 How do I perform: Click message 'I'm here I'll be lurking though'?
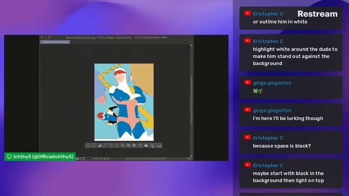(x=288, y=119)
